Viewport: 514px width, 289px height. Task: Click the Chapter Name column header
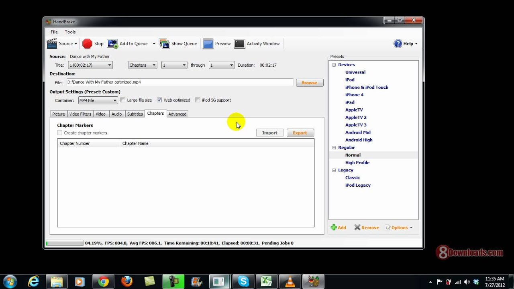tap(217, 143)
